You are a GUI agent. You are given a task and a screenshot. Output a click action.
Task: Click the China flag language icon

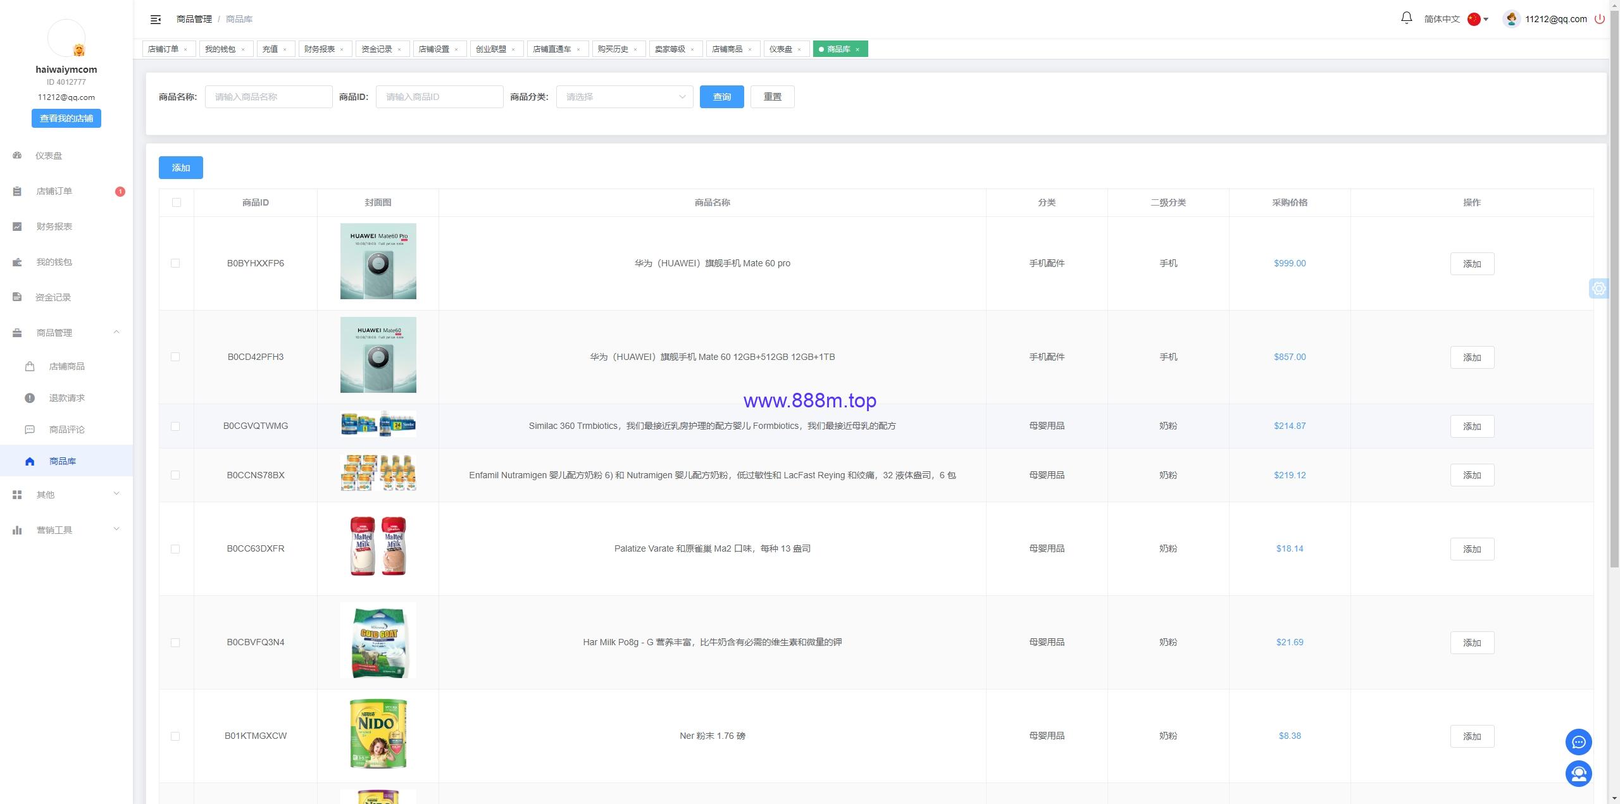point(1474,19)
